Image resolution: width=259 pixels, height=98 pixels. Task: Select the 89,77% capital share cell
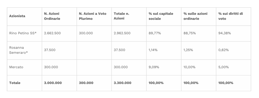click(x=155, y=33)
